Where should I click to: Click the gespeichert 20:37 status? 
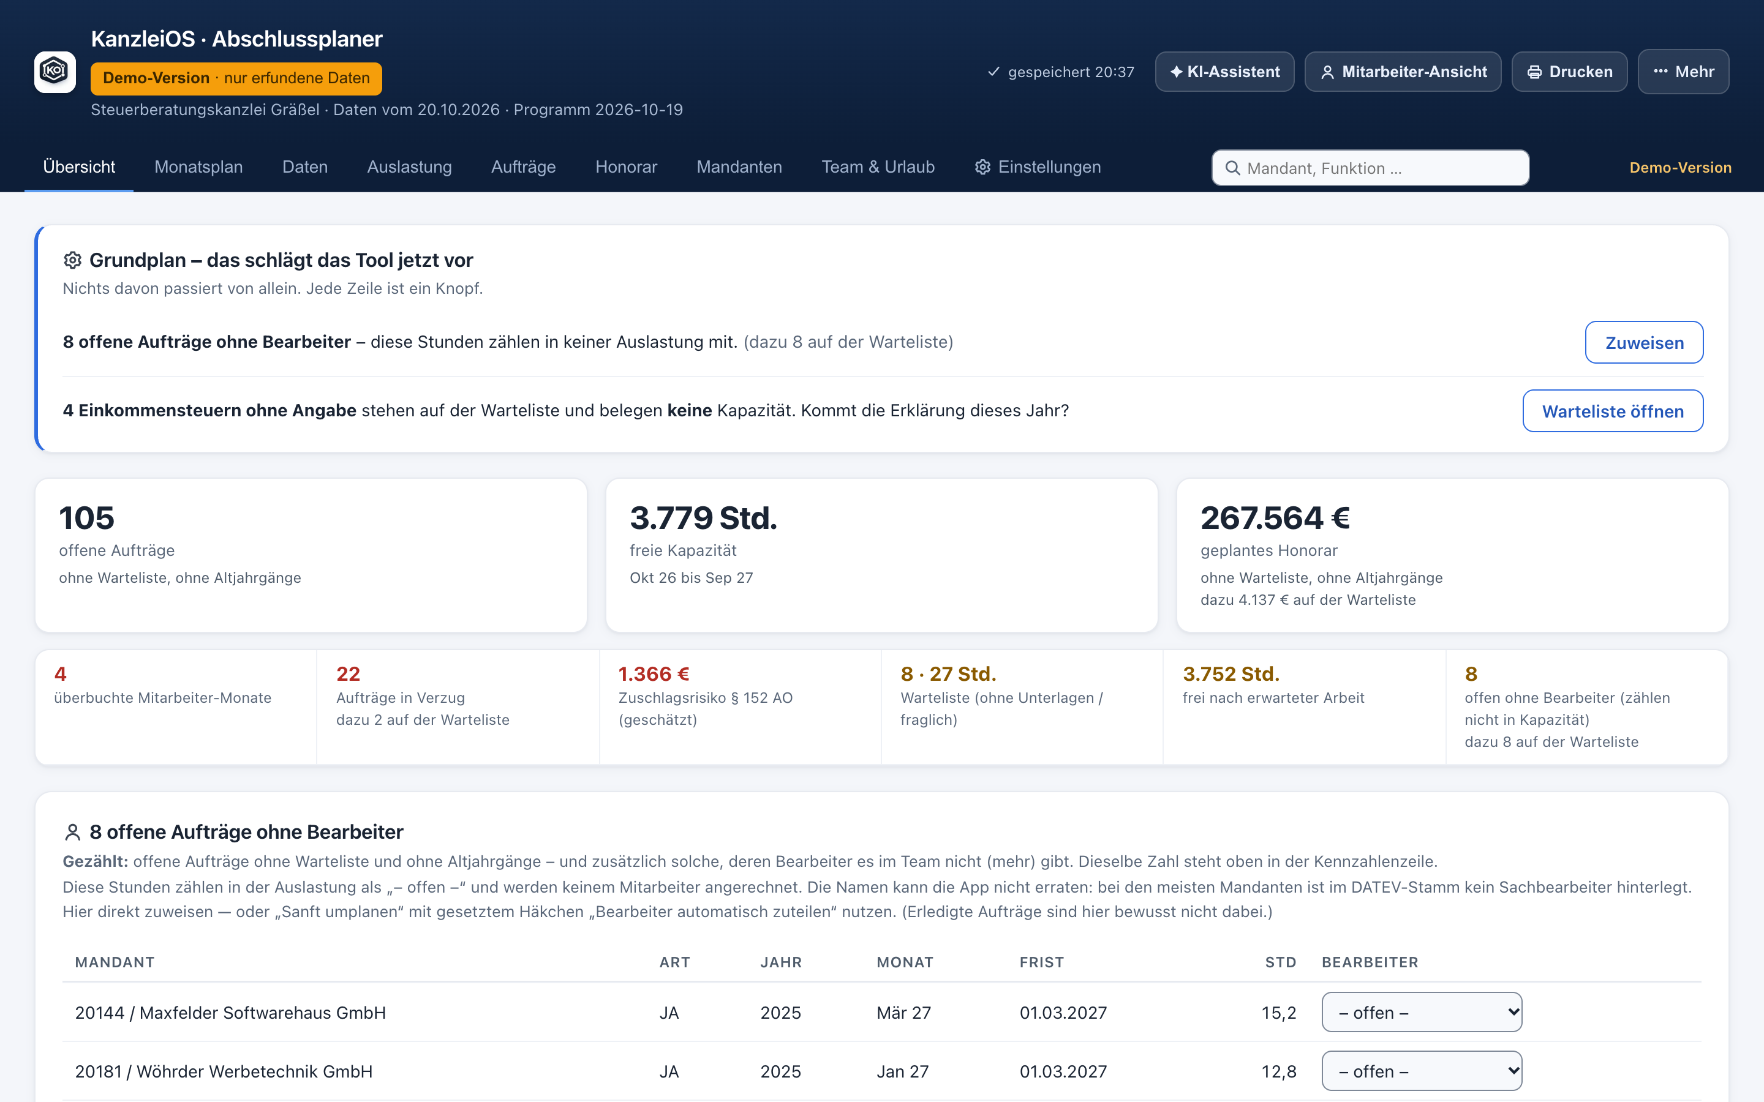point(1061,72)
